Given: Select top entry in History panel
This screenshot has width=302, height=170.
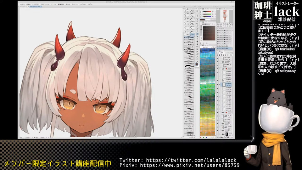Looking at the screenshot, I should 224,31.
